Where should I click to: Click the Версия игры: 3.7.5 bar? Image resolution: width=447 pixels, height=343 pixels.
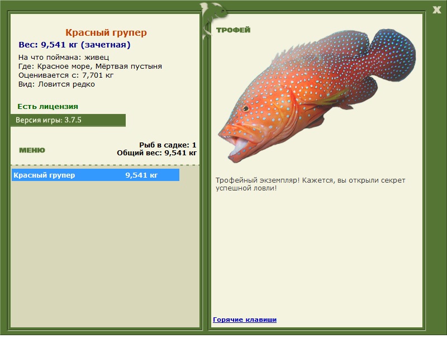[68, 120]
